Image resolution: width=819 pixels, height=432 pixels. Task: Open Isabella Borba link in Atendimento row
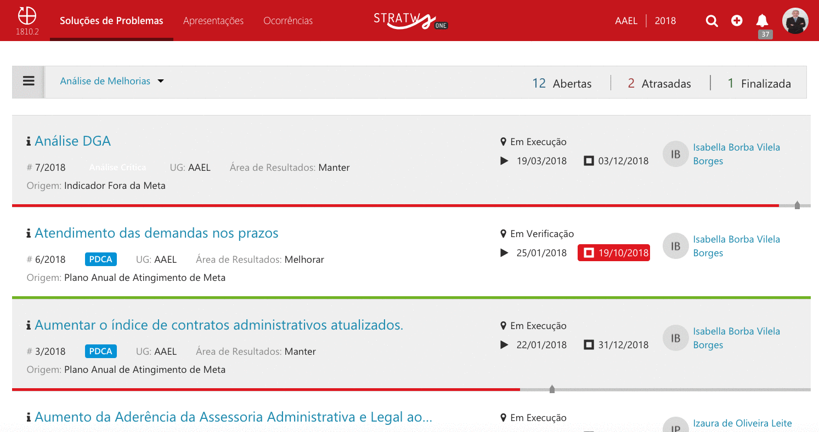point(736,246)
